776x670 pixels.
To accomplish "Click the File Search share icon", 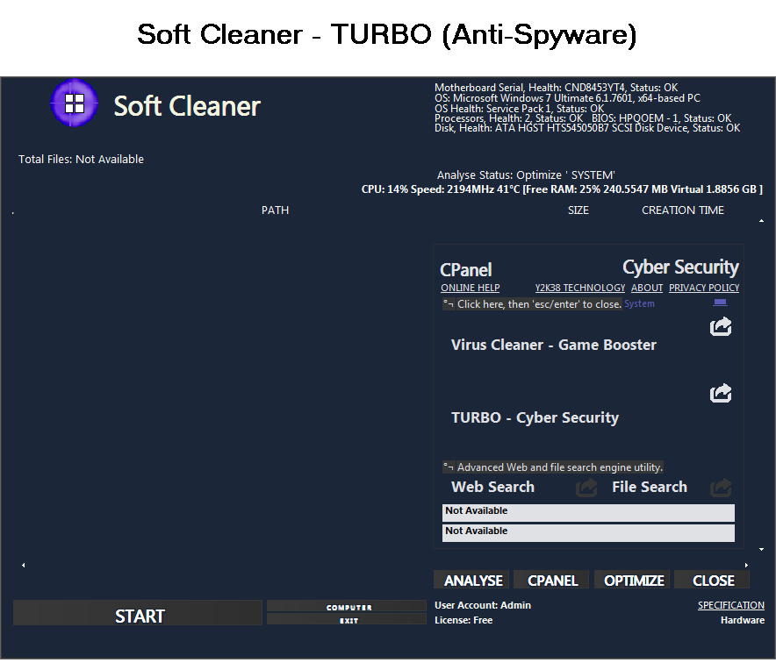I will (721, 488).
